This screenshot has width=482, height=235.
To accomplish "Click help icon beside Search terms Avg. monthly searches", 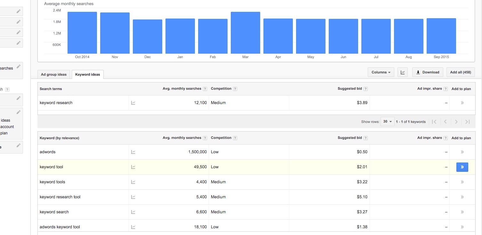I will pyautogui.click(x=205, y=89).
